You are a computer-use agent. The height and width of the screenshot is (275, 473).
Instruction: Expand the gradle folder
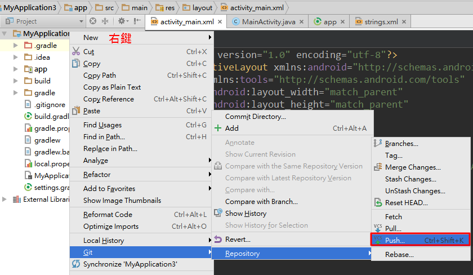click(15, 92)
